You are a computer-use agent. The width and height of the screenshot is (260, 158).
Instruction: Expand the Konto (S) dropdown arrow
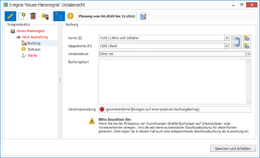coord(227,38)
